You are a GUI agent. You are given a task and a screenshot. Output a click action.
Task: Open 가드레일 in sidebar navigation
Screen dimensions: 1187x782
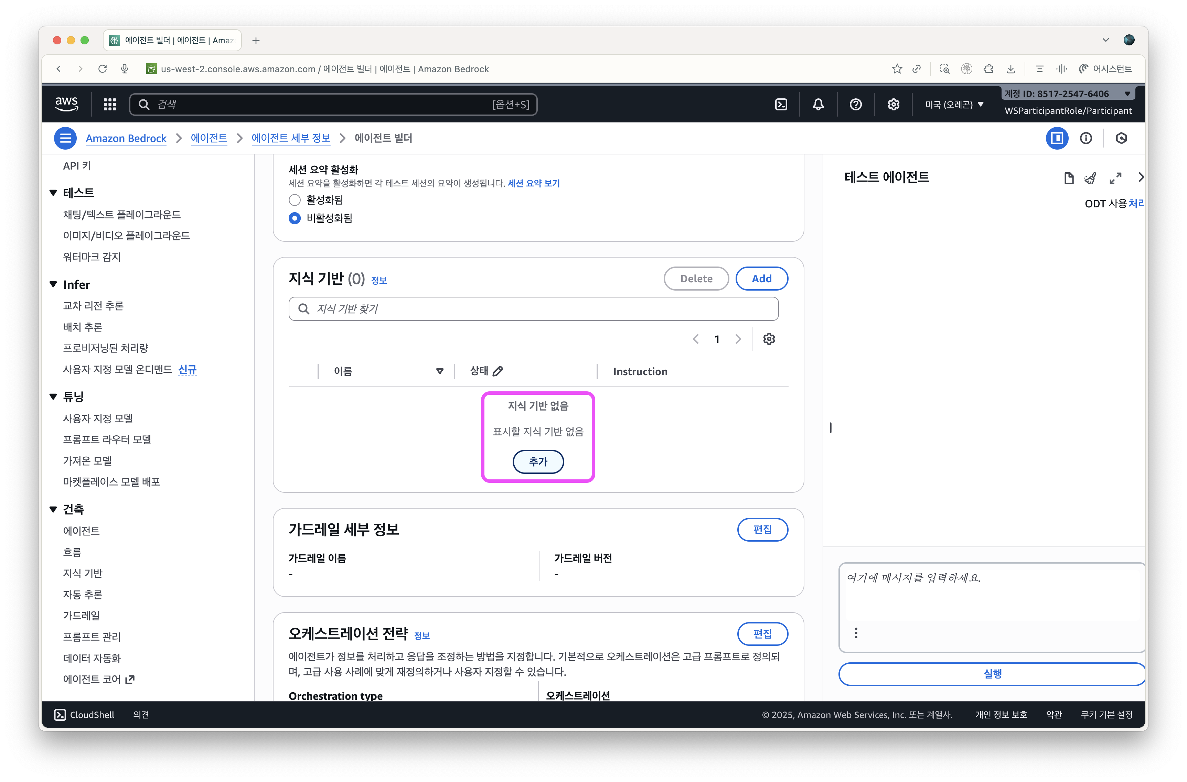tap(81, 616)
